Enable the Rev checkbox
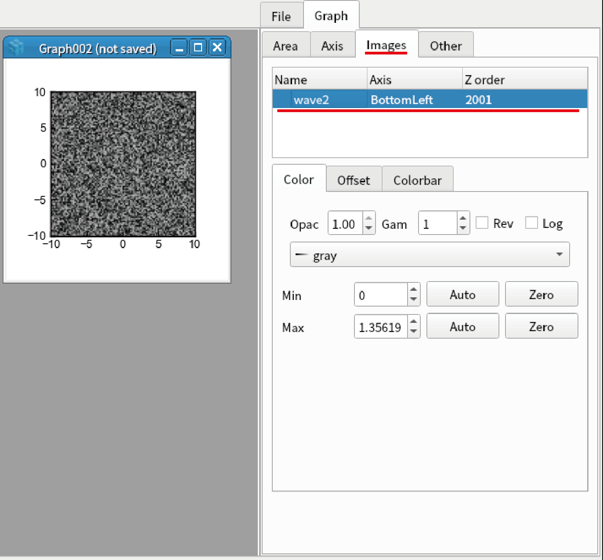 (x=482, y=223)
